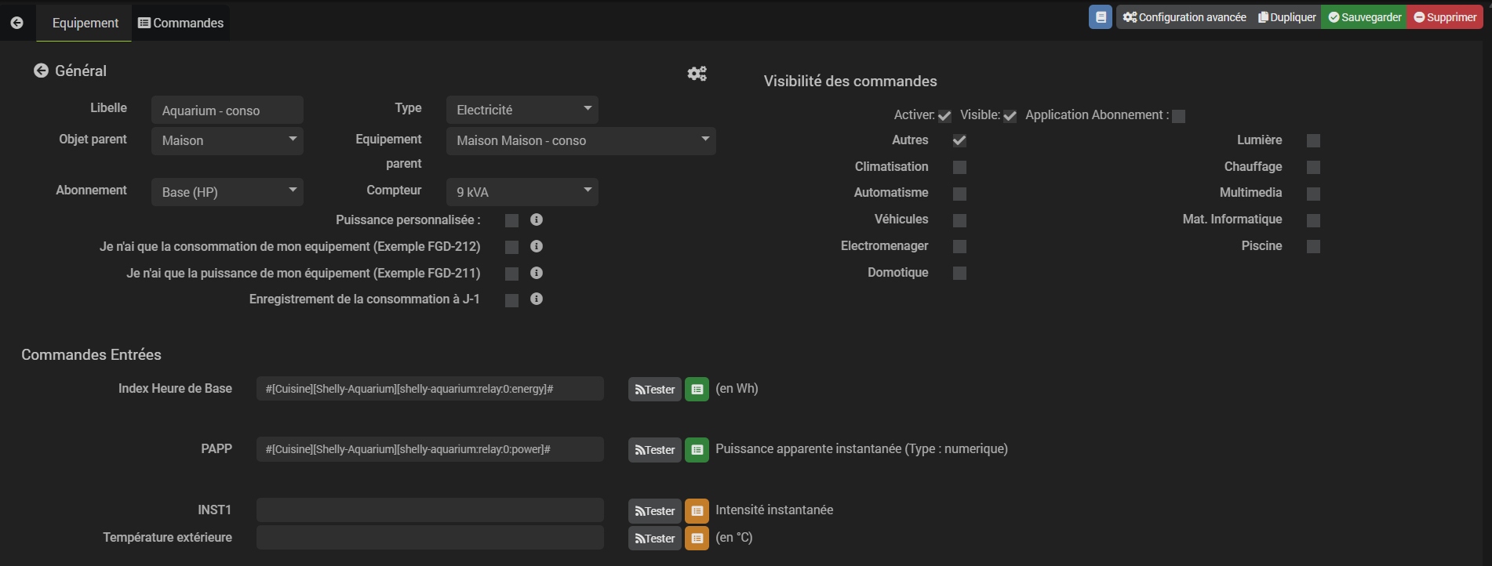Enable Enregistrement de la consommation à J-1
The image size is (1492, 566).
point(511,300)
